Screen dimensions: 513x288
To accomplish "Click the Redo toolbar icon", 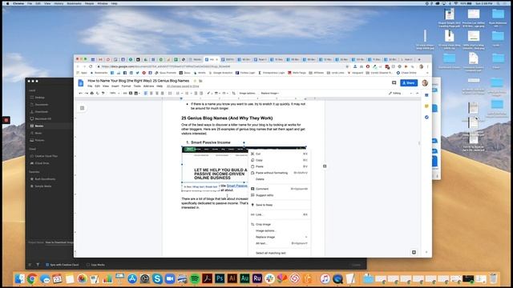I will click(87, 94).
